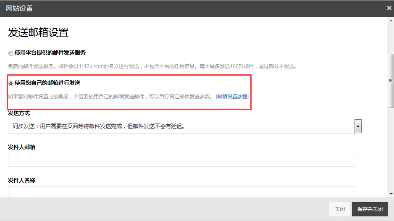The height and width of the screenshot is (221, 394).
Task: Click the 发件人名称 label
Action: (x=21, y=181)
